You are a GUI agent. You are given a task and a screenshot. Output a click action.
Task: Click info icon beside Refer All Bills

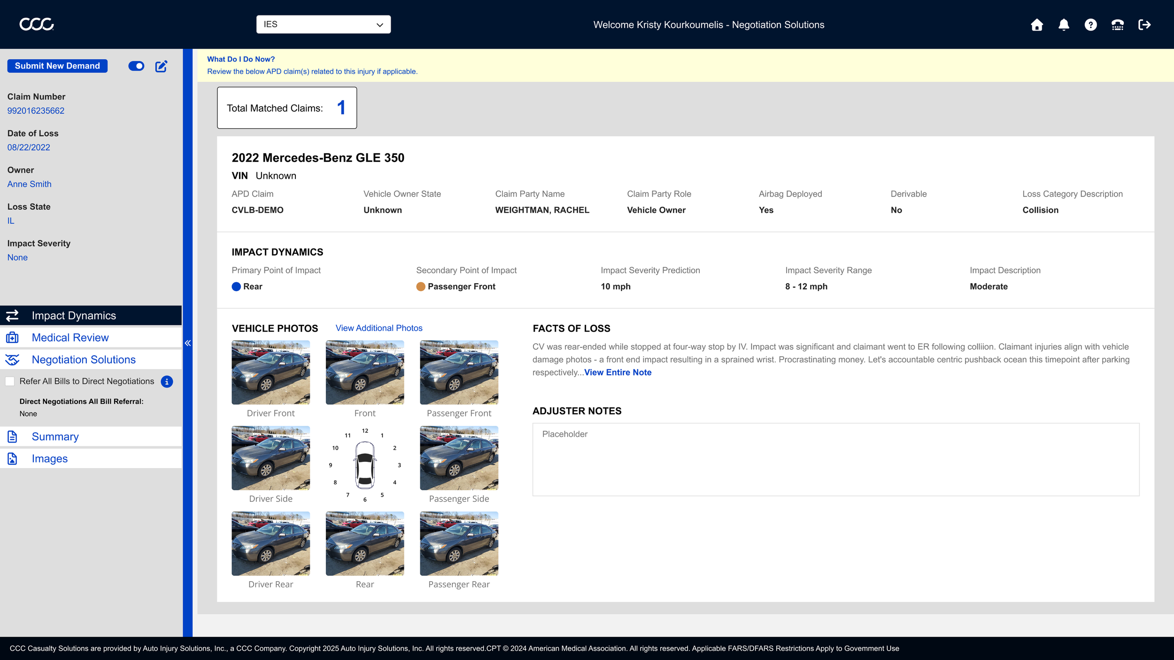tap(167, 382)
